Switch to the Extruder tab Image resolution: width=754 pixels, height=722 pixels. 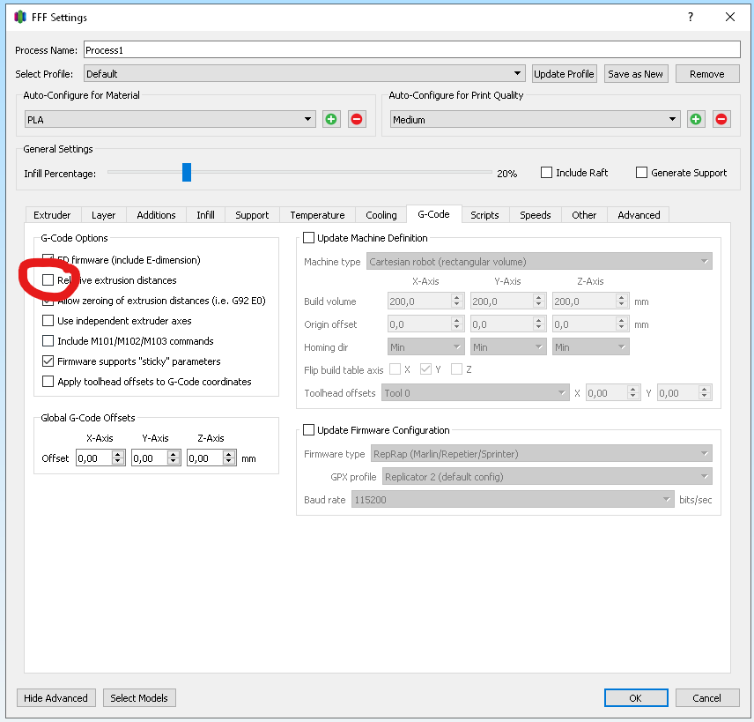pyautogui.click(x=52, y=215)
